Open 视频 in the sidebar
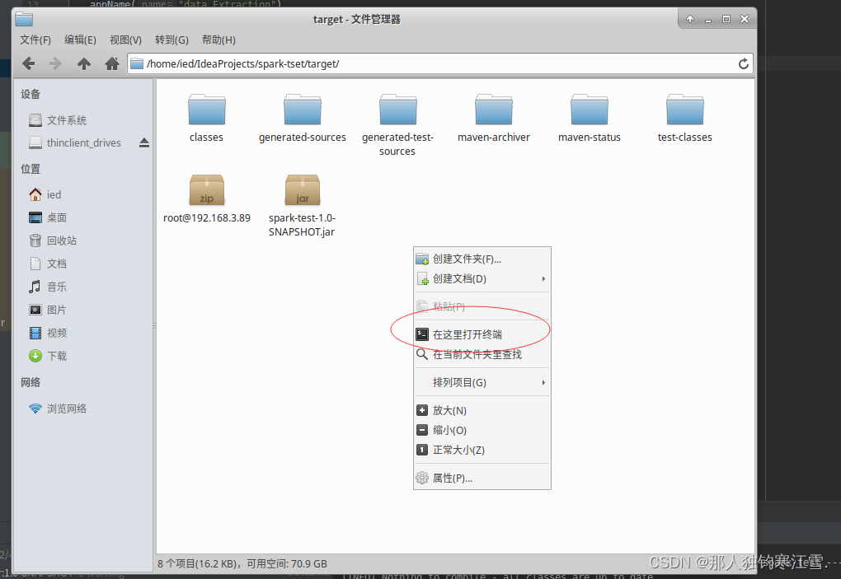The width and height of the screenshot is (841, 579). point(48,333)
